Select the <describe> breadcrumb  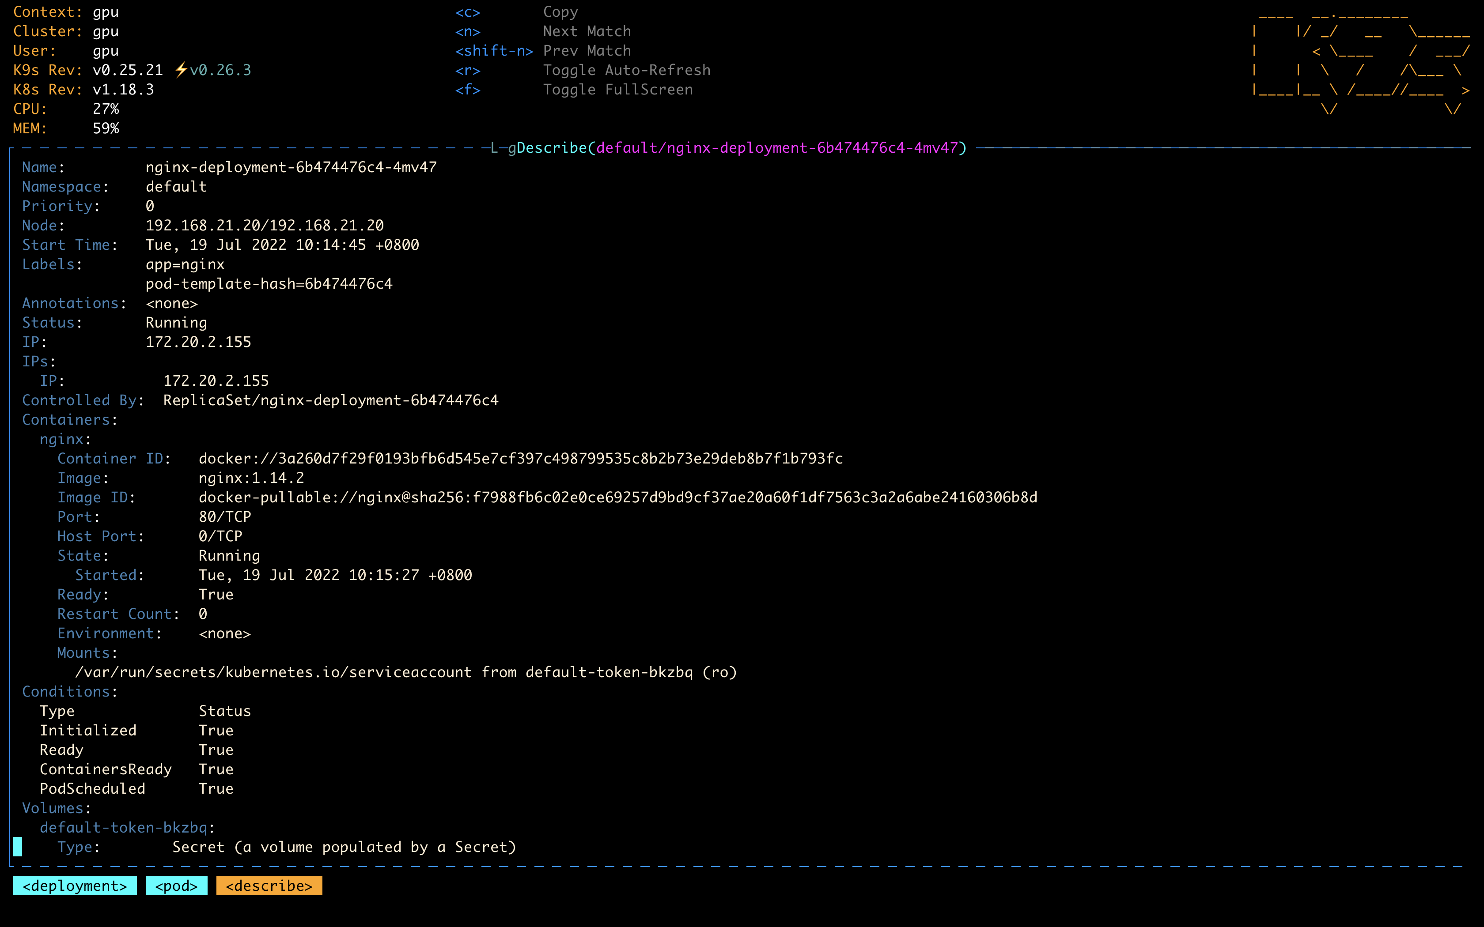(269, 886)
